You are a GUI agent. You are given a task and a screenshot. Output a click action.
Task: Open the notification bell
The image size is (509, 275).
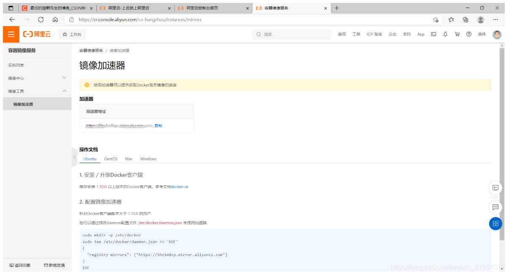(445, 34)
